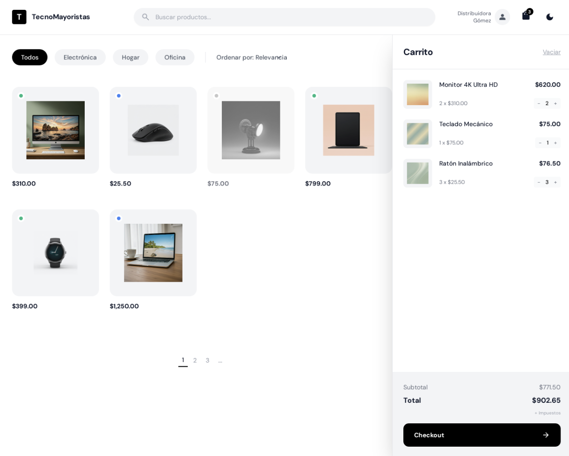
Task: Go to page 2 of products
Action: [195, 360]
